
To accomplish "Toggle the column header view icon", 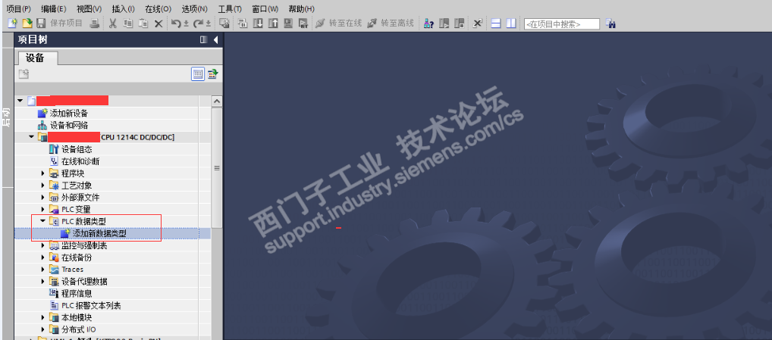I will tap(198, 74).
